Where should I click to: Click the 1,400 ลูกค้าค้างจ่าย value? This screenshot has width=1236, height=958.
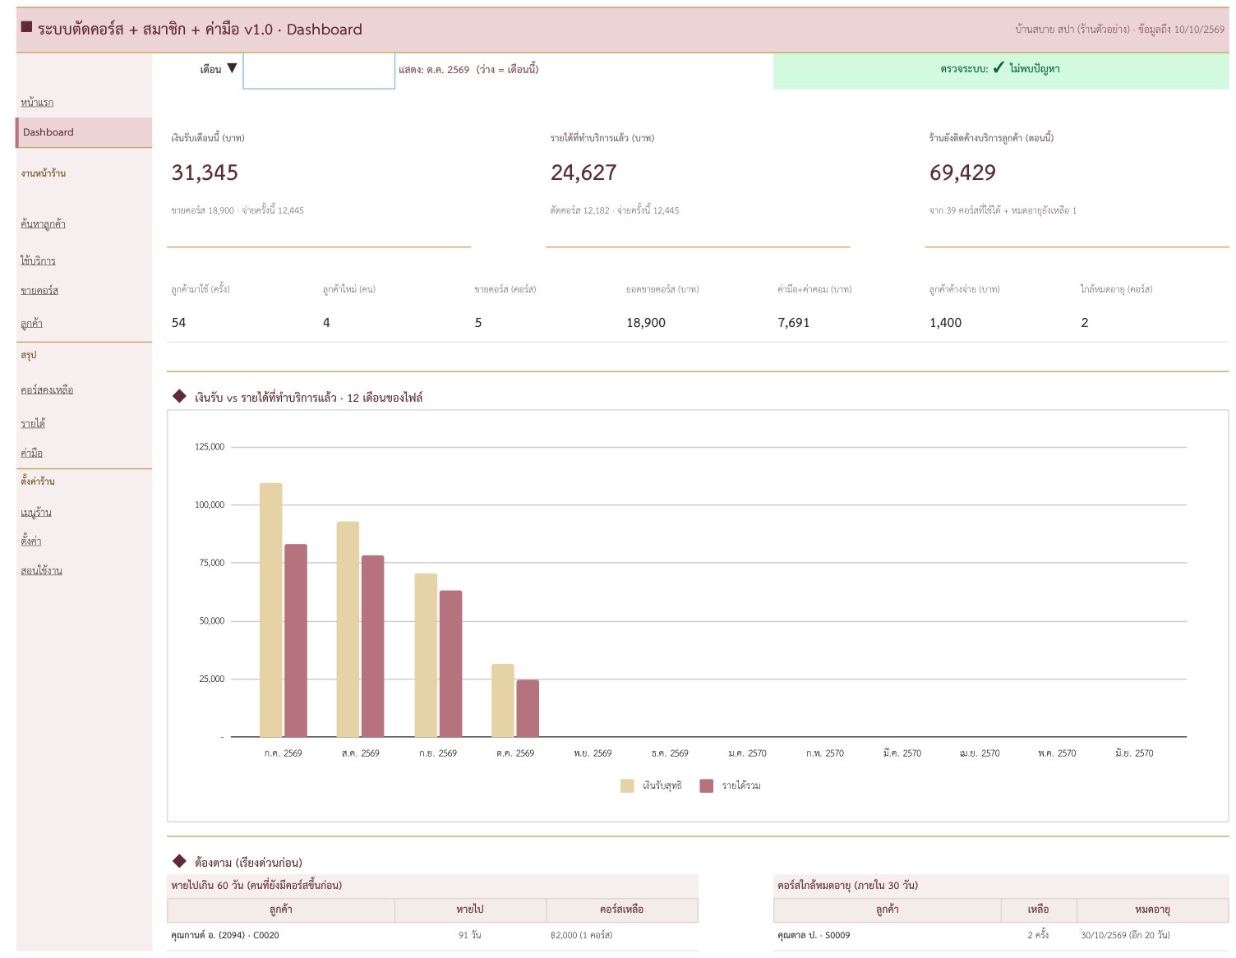click(945, 323)
